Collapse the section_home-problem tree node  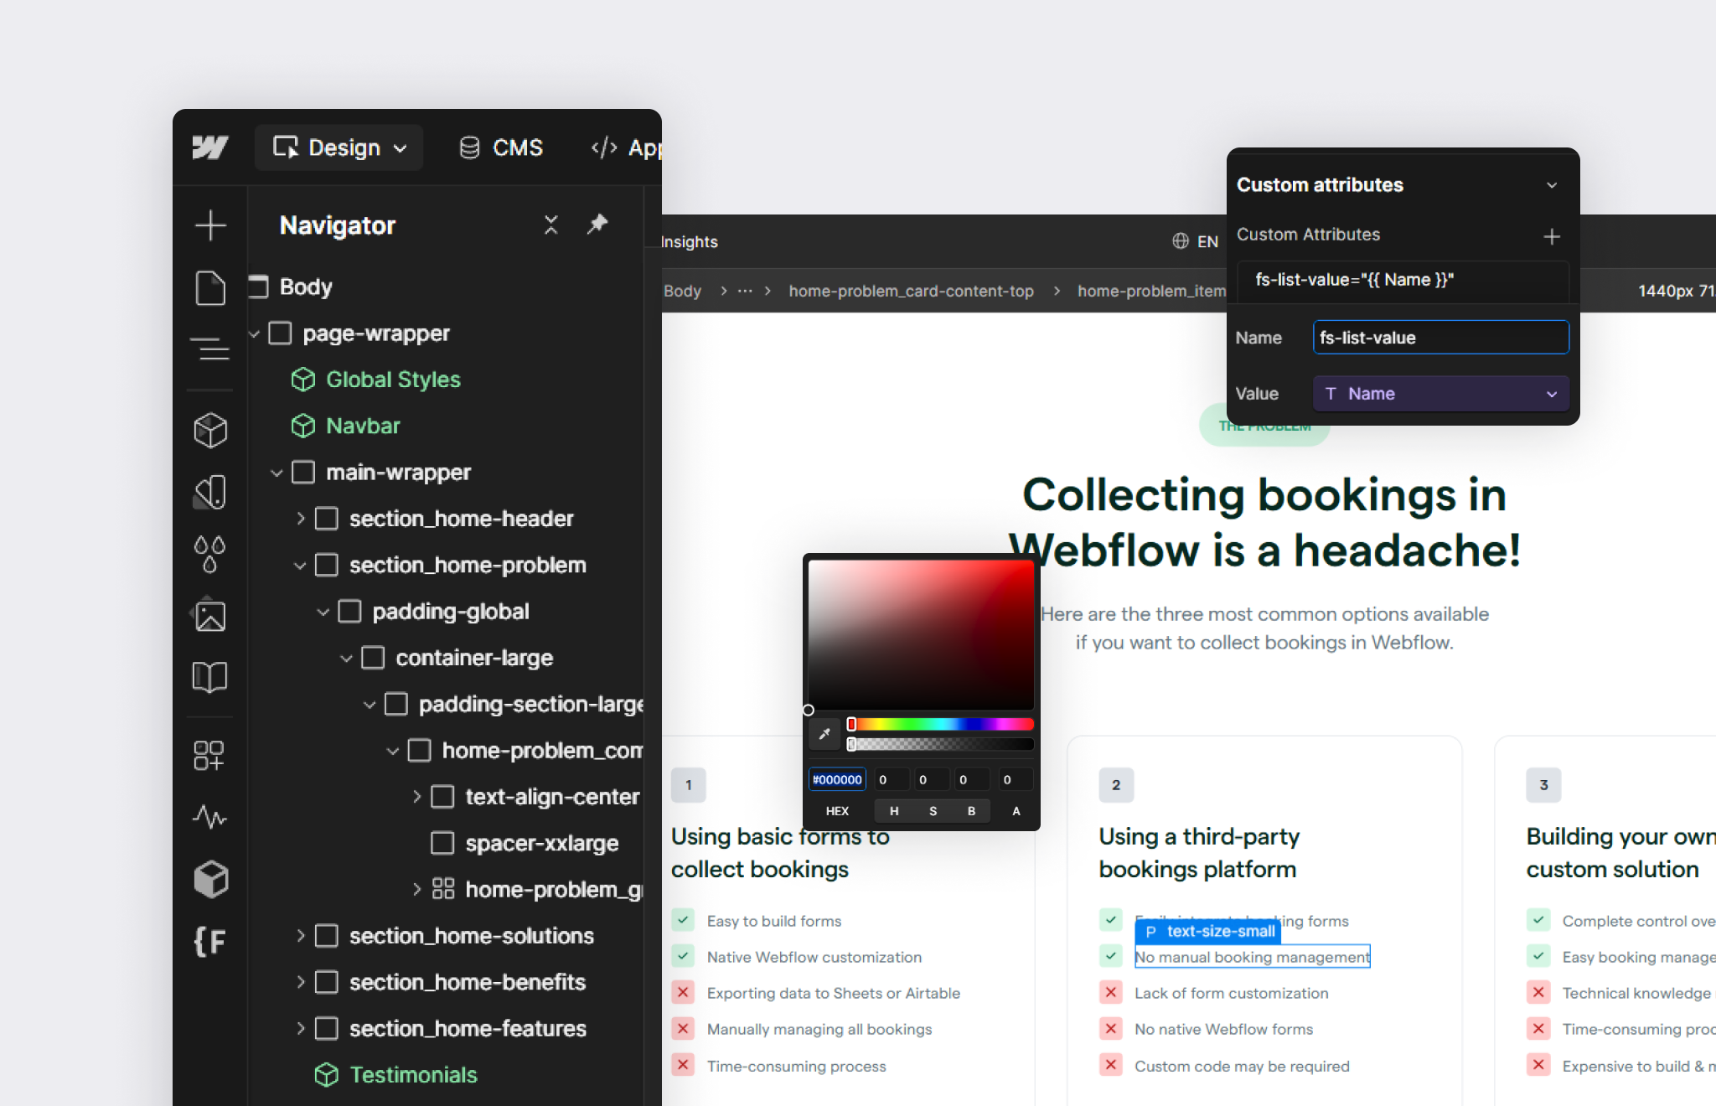pyautogui.click(x=300, y=566)
